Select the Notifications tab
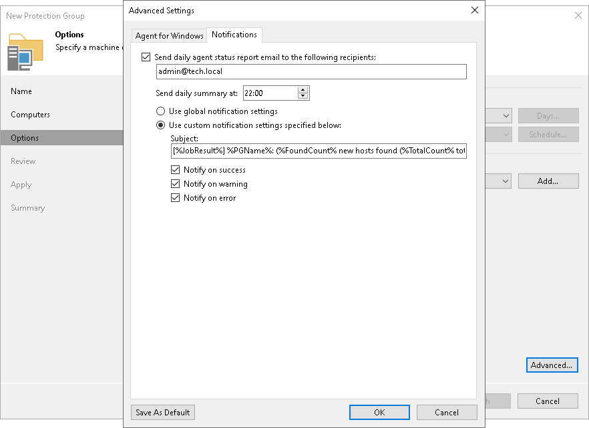 pos(234,35)
